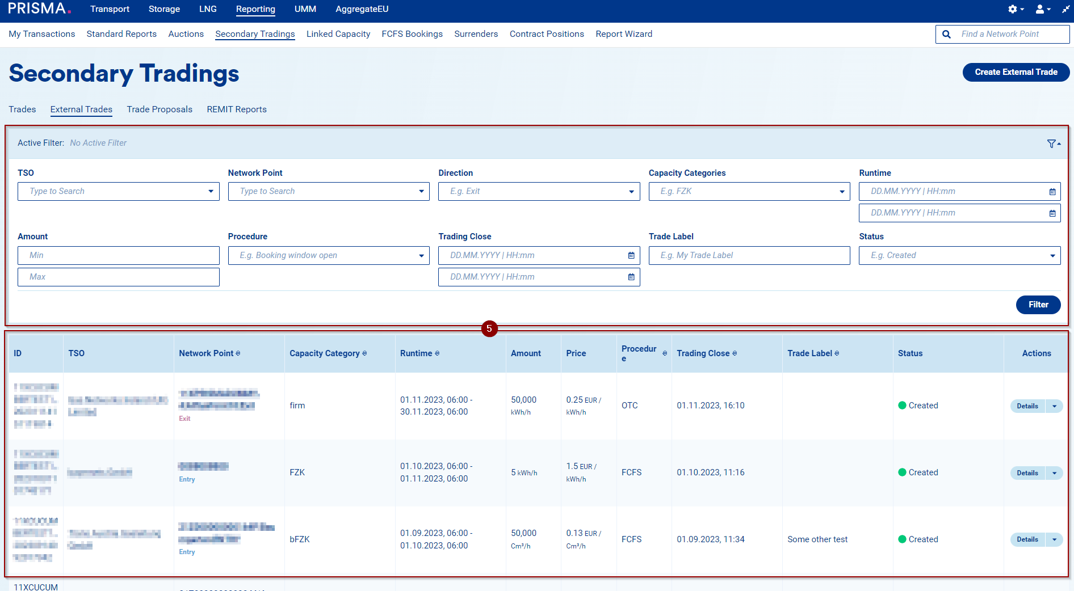Screen dimensions: 1074x591
Task: Open the Direction dropdown
Action: click(631, 192)
